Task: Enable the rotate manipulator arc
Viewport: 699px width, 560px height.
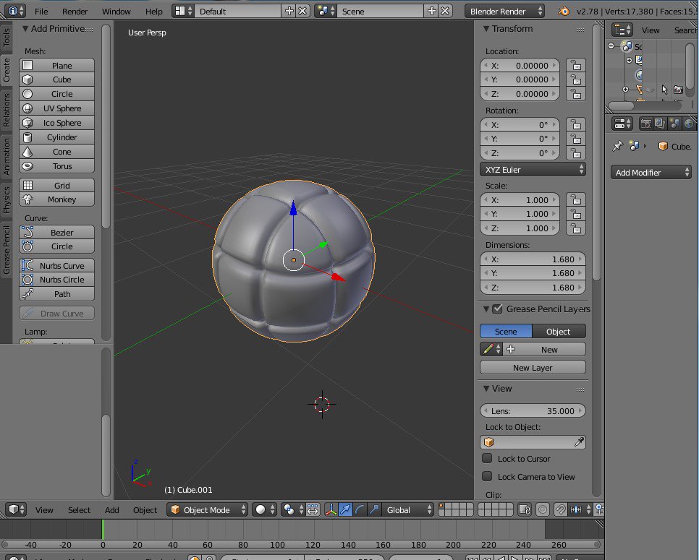Action: click(x=360, y=509)
